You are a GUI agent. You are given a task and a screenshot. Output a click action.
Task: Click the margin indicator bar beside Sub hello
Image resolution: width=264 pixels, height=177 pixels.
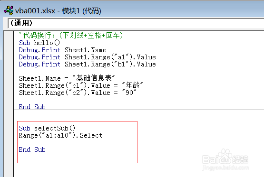(x=9, y=43)
